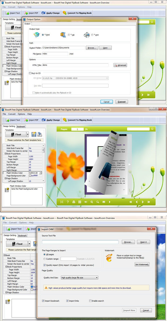Select the Output tab in Output Option dialog

pyautogui.click(x=27, y=24)
